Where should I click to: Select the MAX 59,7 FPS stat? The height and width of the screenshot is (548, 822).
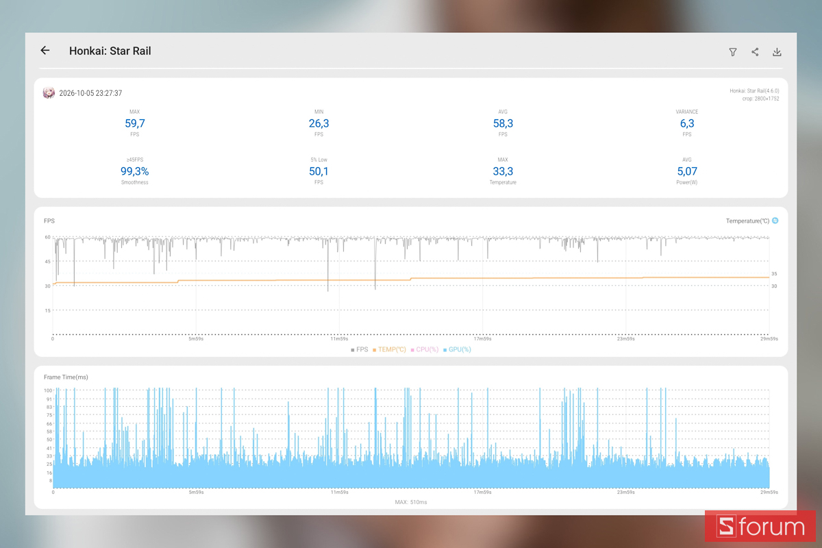tap(135, 123)
